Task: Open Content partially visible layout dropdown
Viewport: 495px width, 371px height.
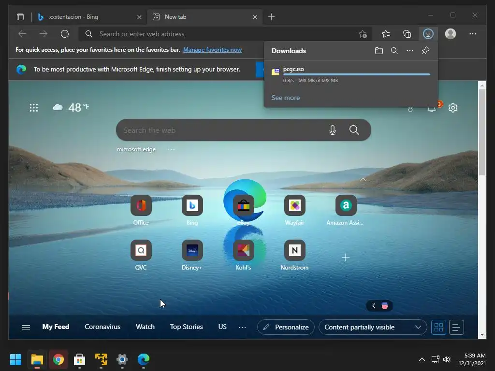Action: (373, 327)
